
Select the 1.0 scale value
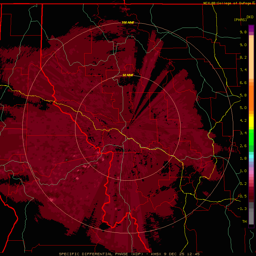point(243,171)
